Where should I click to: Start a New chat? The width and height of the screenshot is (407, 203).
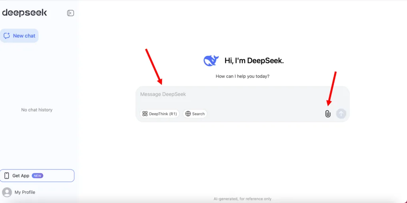pos(19,35)
